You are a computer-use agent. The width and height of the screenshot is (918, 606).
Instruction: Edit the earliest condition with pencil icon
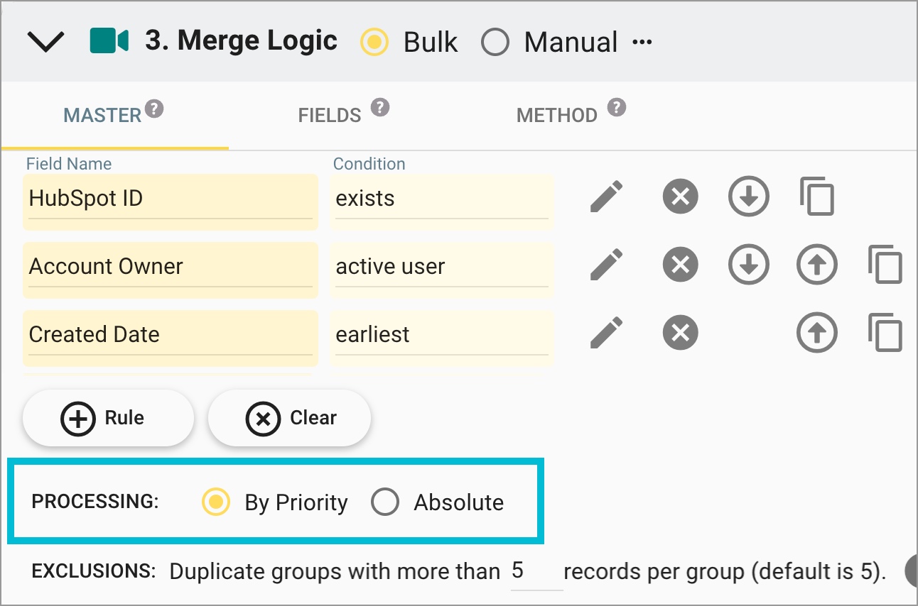(605, 333)
